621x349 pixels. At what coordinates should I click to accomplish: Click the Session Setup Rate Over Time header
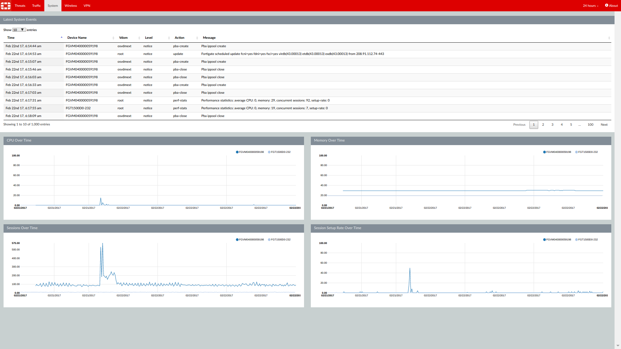[461, 228]
